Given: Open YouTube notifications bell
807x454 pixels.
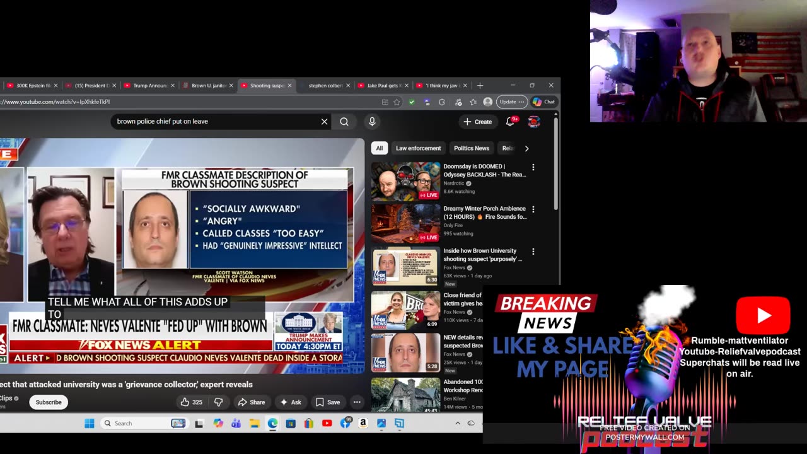Looking at the screenshot, I should tap(510, 122).
